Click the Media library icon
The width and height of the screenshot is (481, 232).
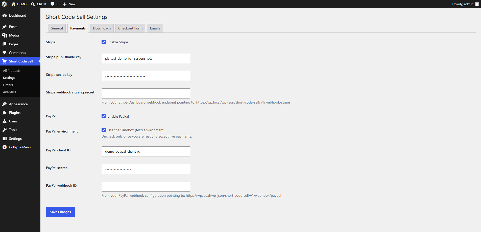pyautogui.click(x=5, y=35)
